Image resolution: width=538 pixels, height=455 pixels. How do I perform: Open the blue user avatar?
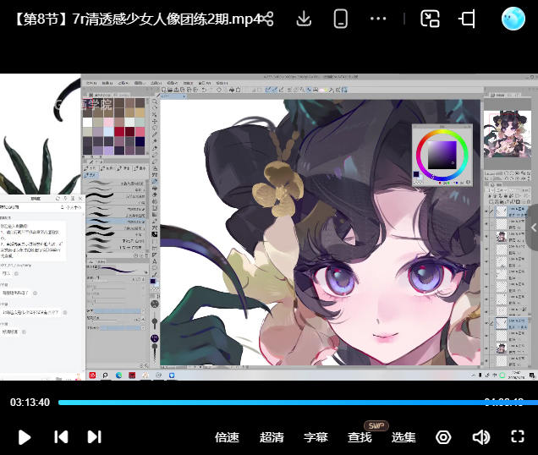[x=513, y=19]
